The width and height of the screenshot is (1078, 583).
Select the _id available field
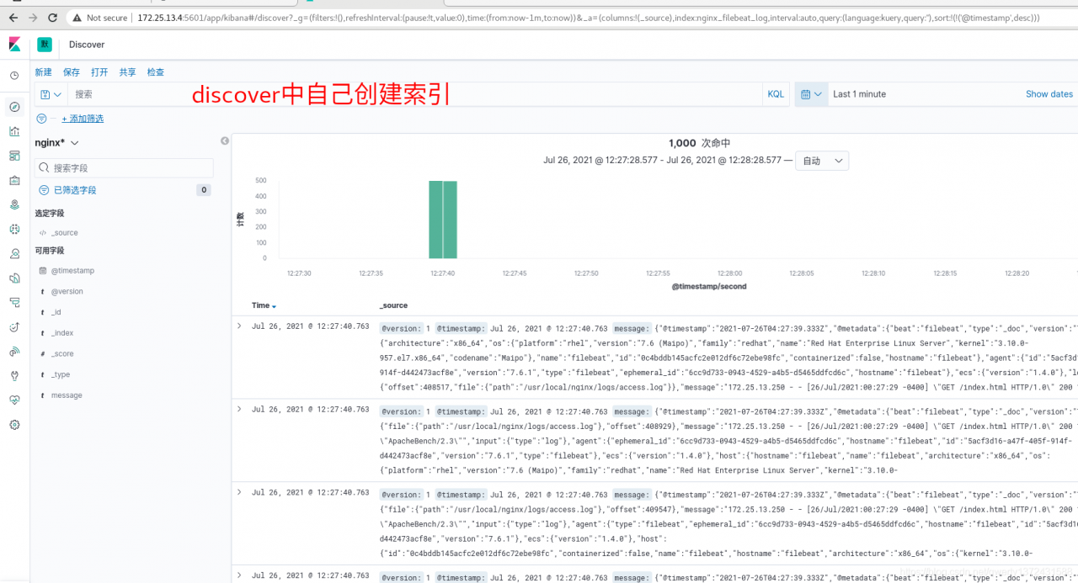(x=56, y=312)
